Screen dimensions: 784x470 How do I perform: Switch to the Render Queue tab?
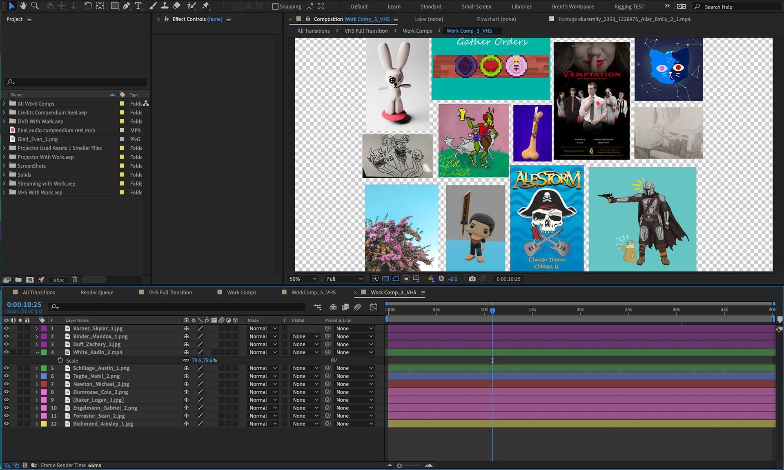(97, 293)
